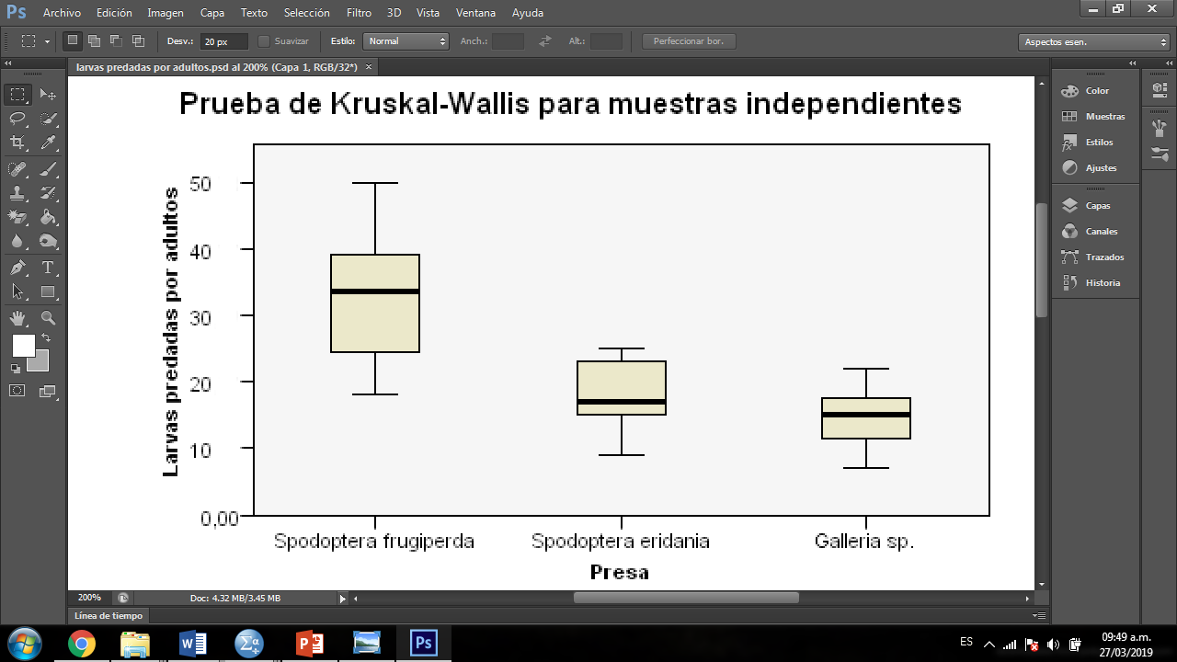Activate the Hand tool

[x=17, y=318]
